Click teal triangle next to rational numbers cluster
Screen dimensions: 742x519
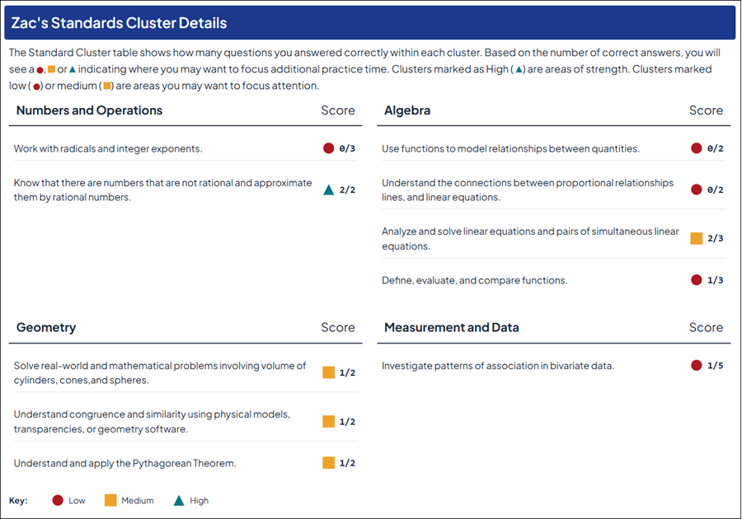pos(329,190)
